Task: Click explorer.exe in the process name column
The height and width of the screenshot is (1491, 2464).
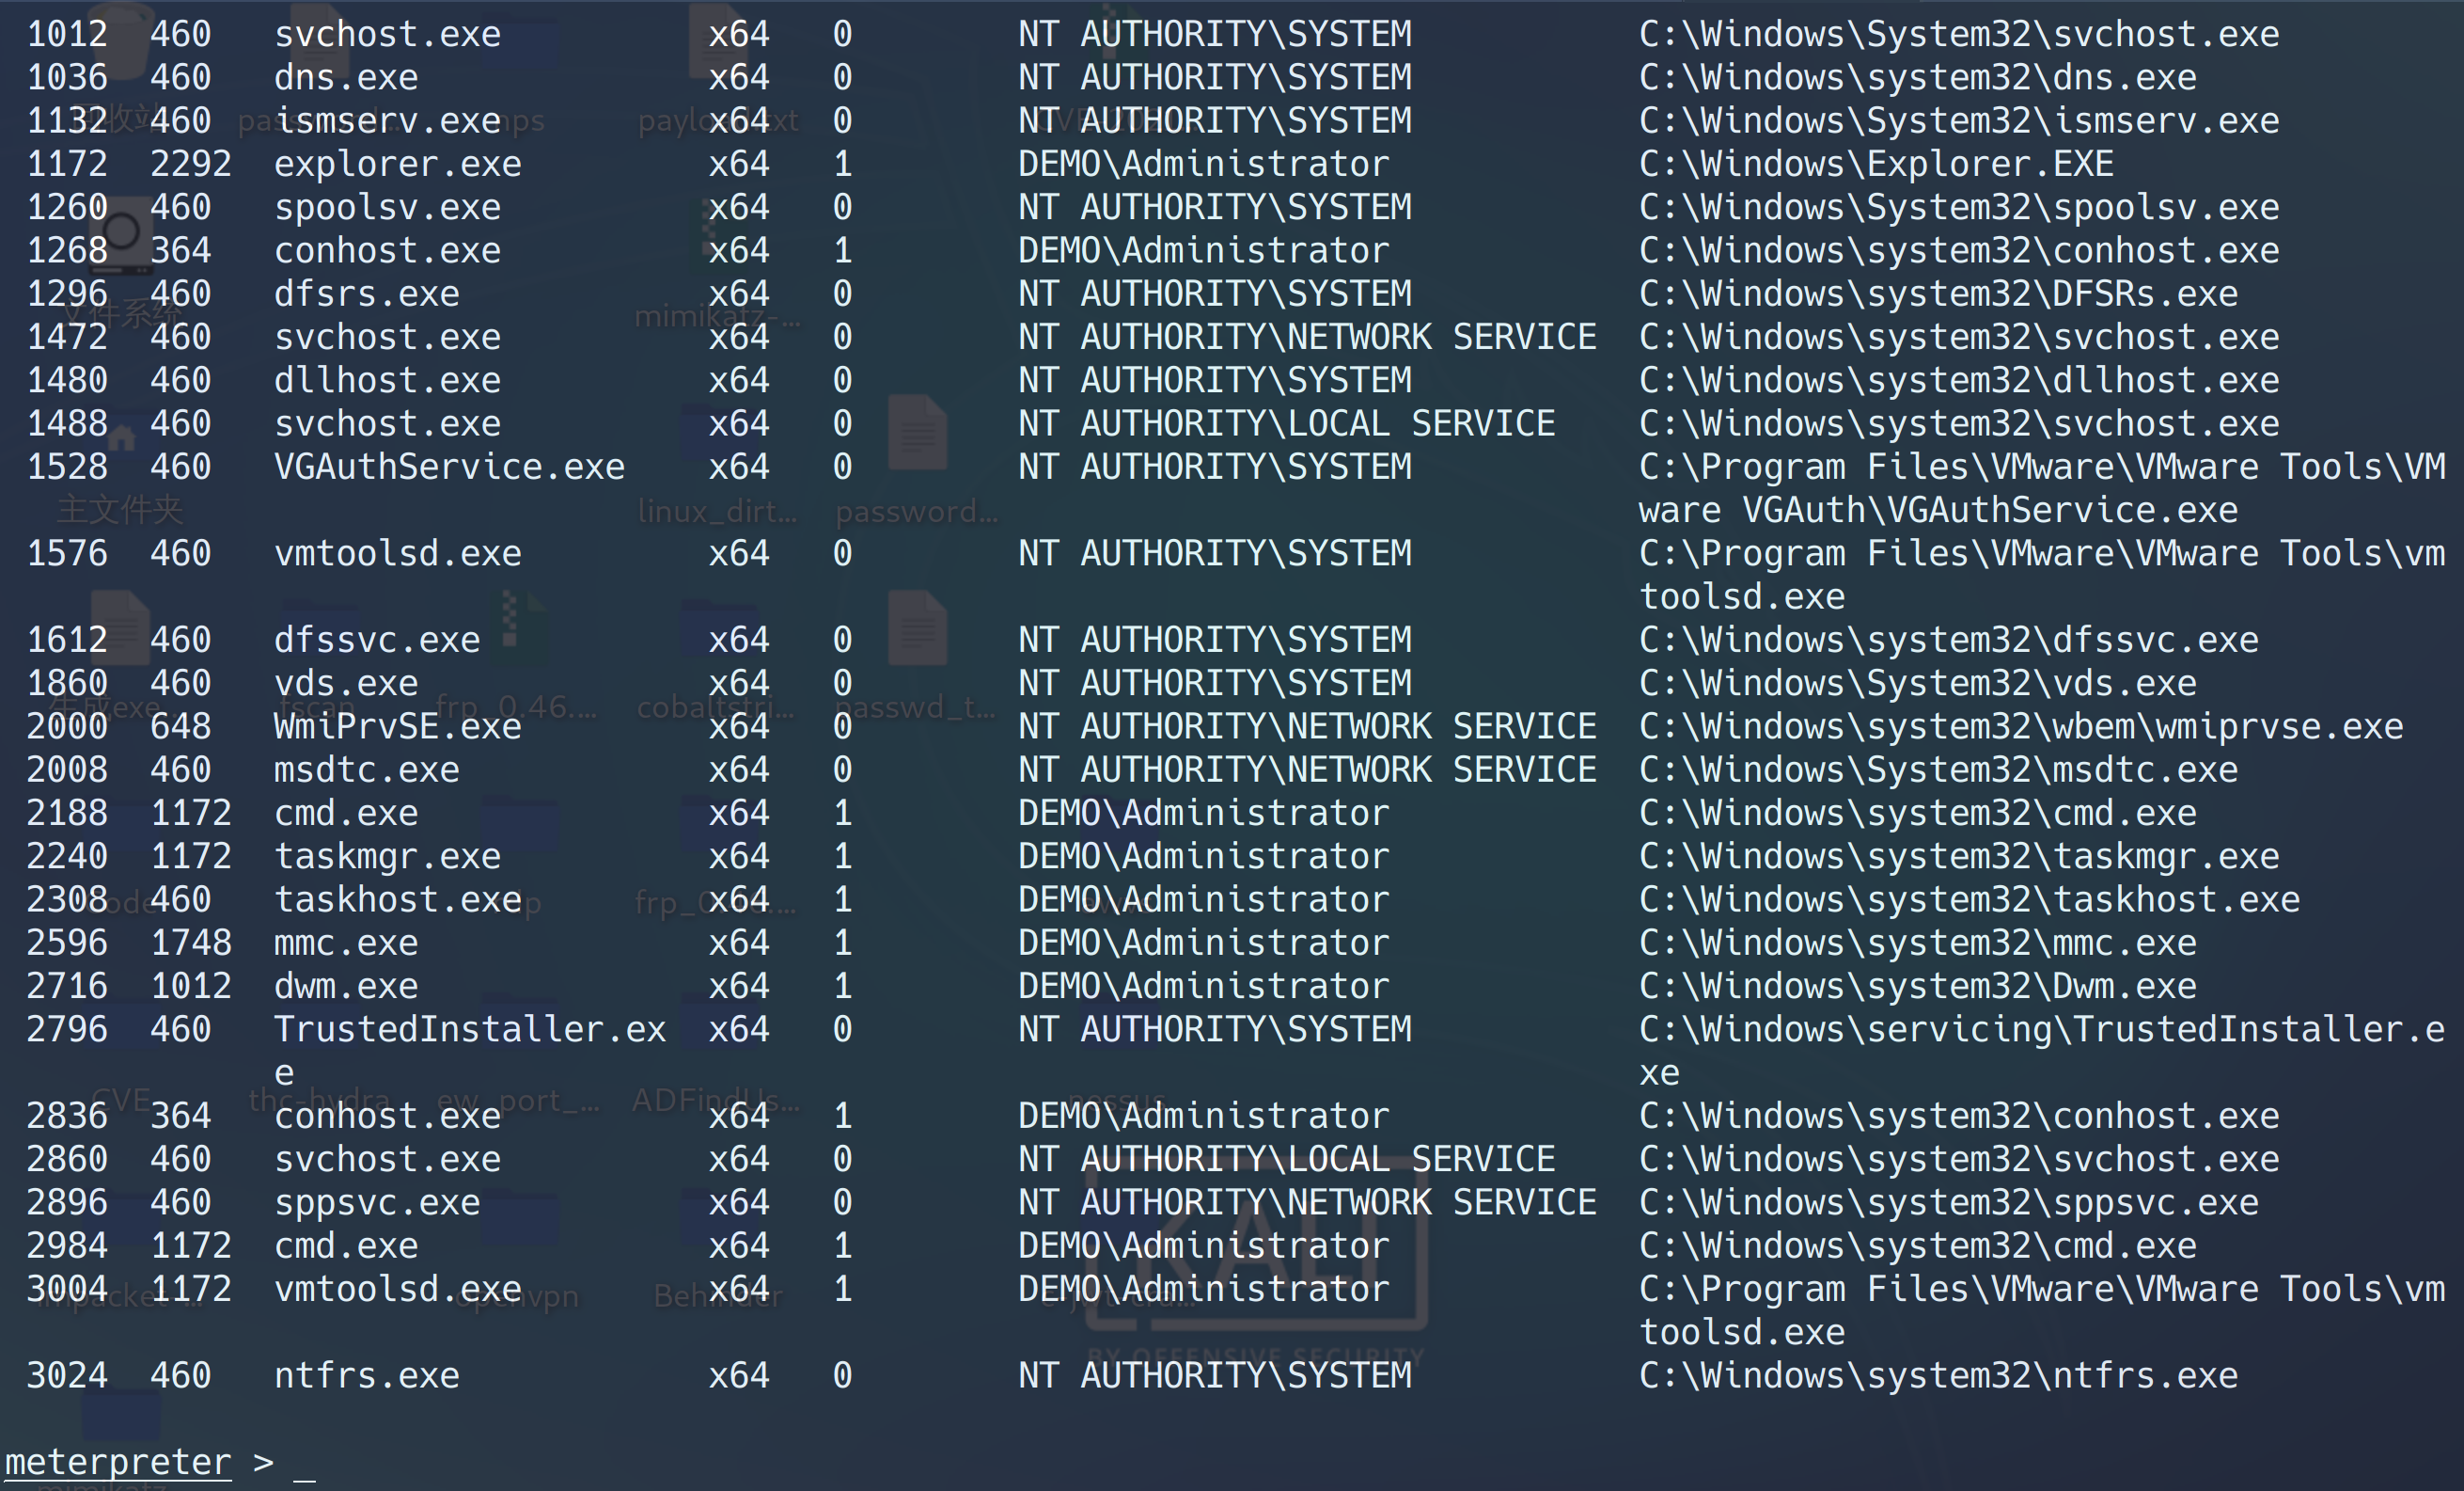Action: 397,164
